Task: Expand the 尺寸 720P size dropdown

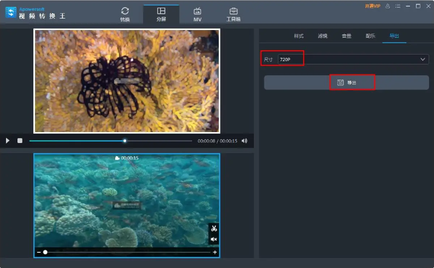Action: tap(423, 59)
